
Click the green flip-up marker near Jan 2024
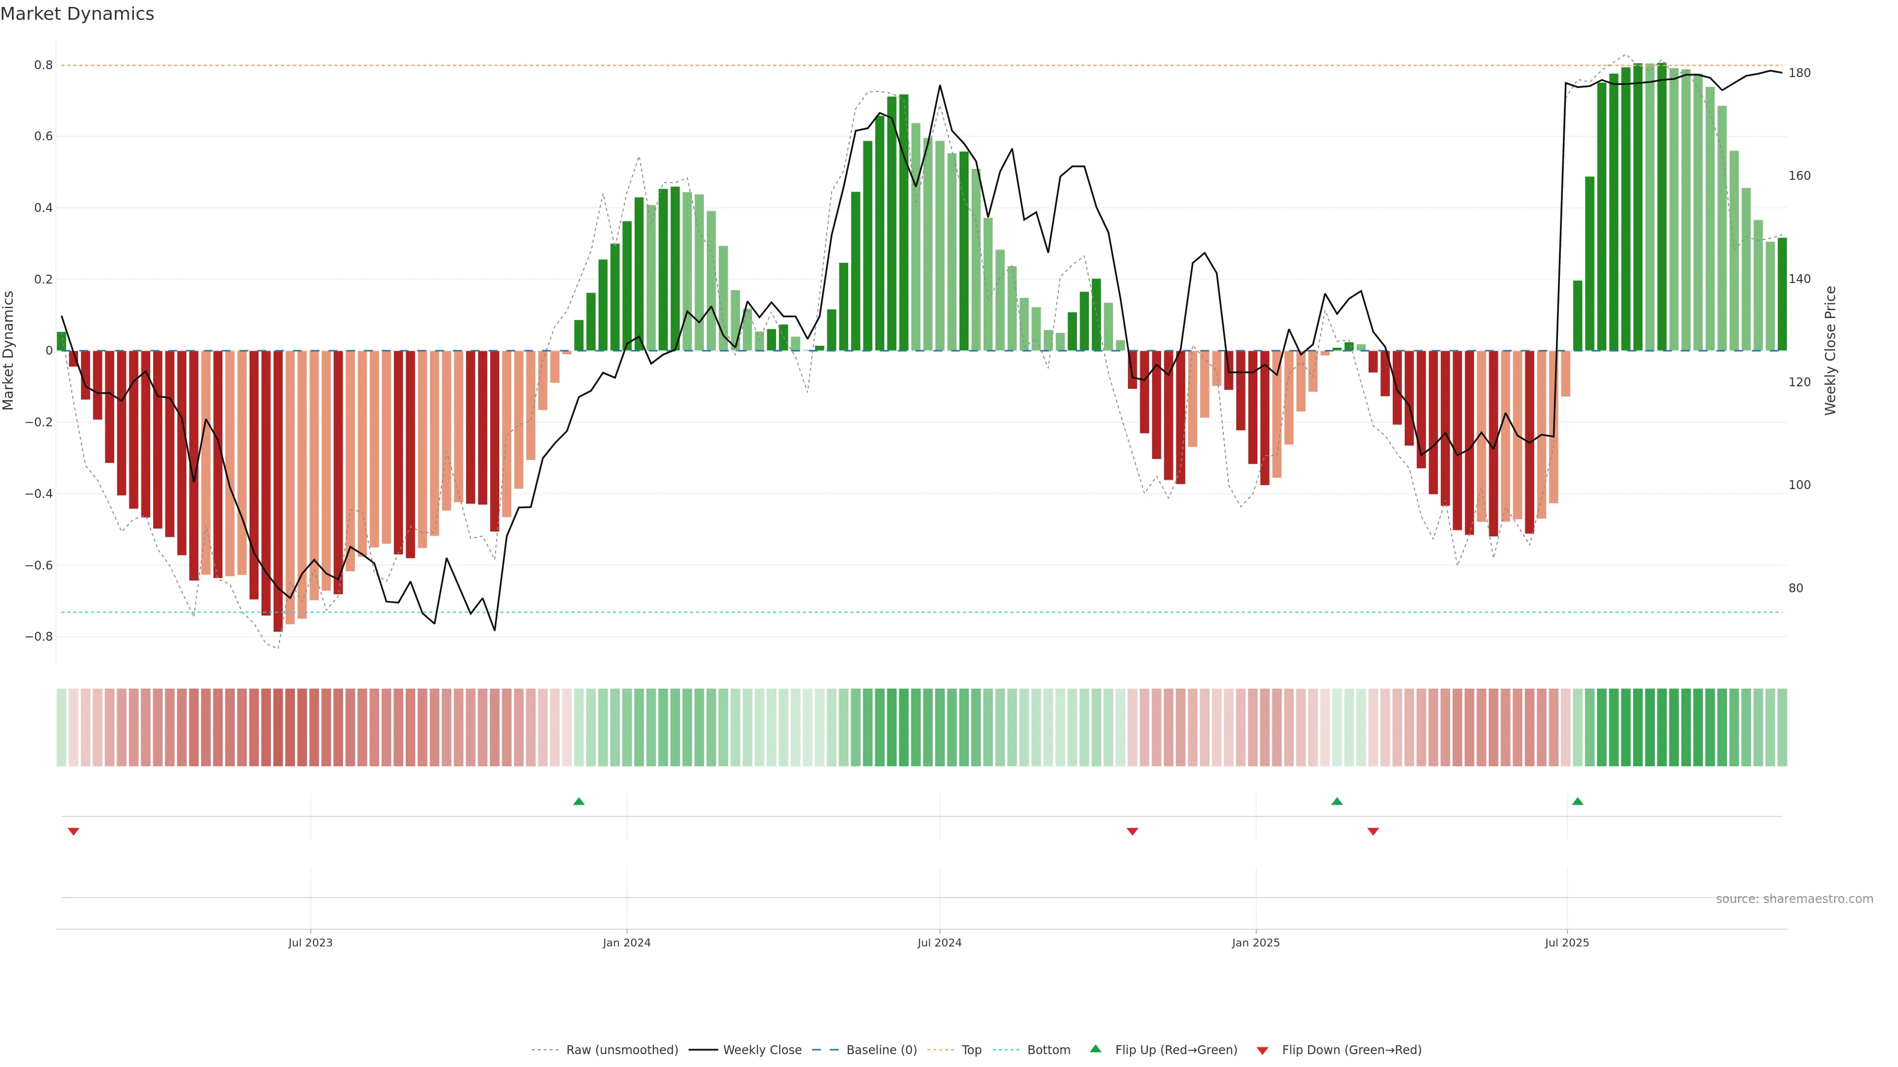tap(578, 801)
